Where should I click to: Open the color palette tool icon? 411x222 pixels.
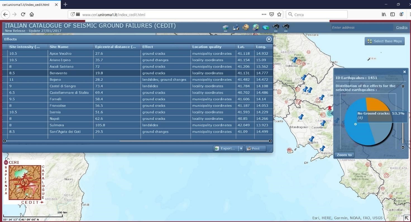pyautogui.click(x=246, y=27)
